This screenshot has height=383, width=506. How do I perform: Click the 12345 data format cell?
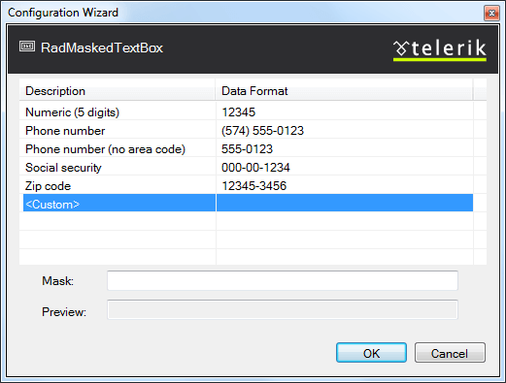[239, 112]
